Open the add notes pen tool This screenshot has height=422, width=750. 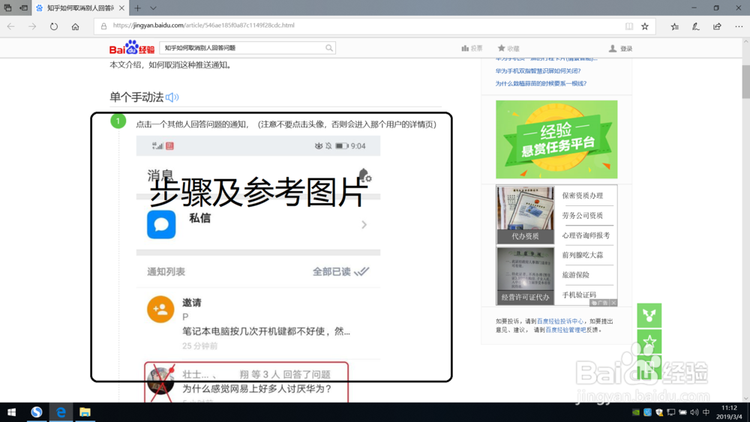point(695,26)
